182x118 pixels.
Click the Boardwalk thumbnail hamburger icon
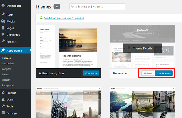tap(99, 89)
